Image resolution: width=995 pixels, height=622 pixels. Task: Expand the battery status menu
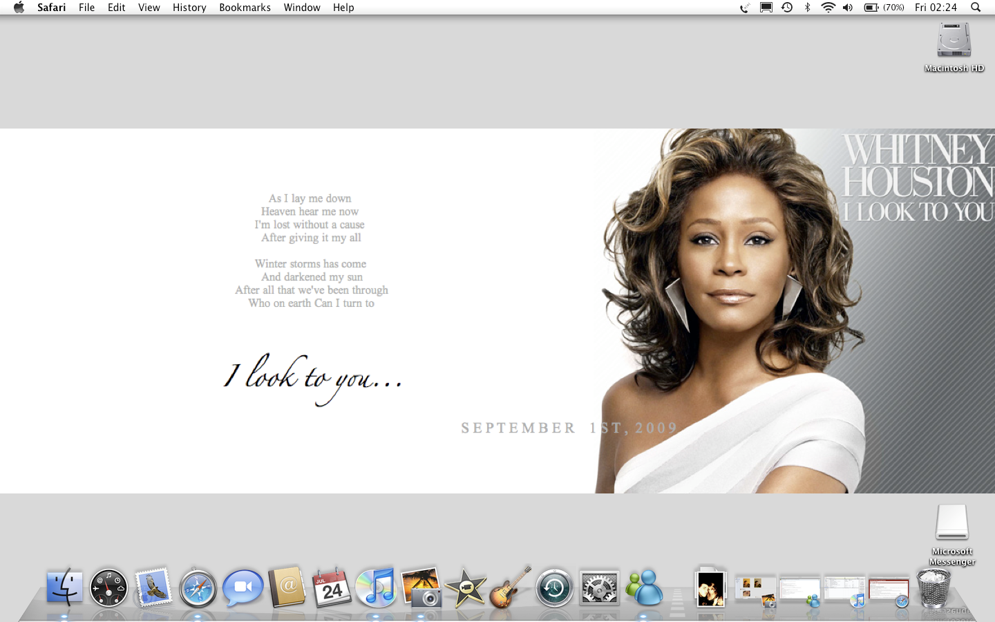(884, 8)
